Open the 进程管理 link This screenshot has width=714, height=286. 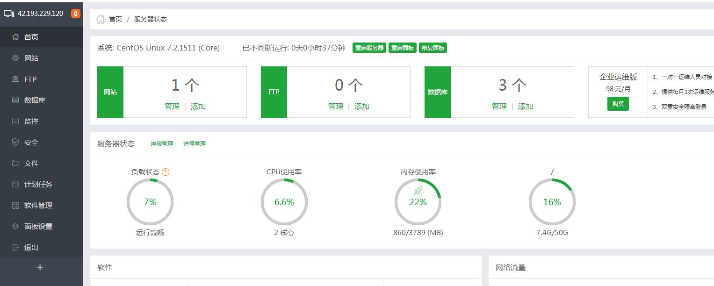[x=194, y=144]
